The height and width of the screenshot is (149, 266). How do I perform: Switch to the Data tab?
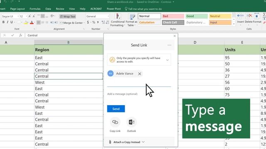point(48,9)
